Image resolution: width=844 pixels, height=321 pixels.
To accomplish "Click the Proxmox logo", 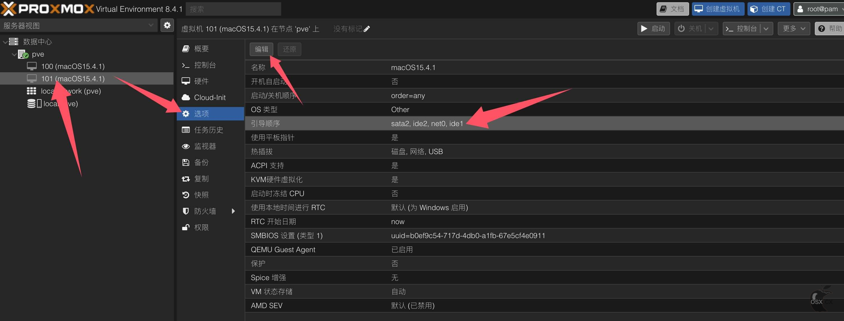I will pos(47,9).
